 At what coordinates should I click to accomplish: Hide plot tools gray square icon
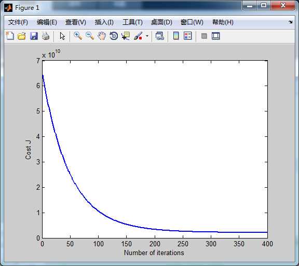[x=204, y=36]
